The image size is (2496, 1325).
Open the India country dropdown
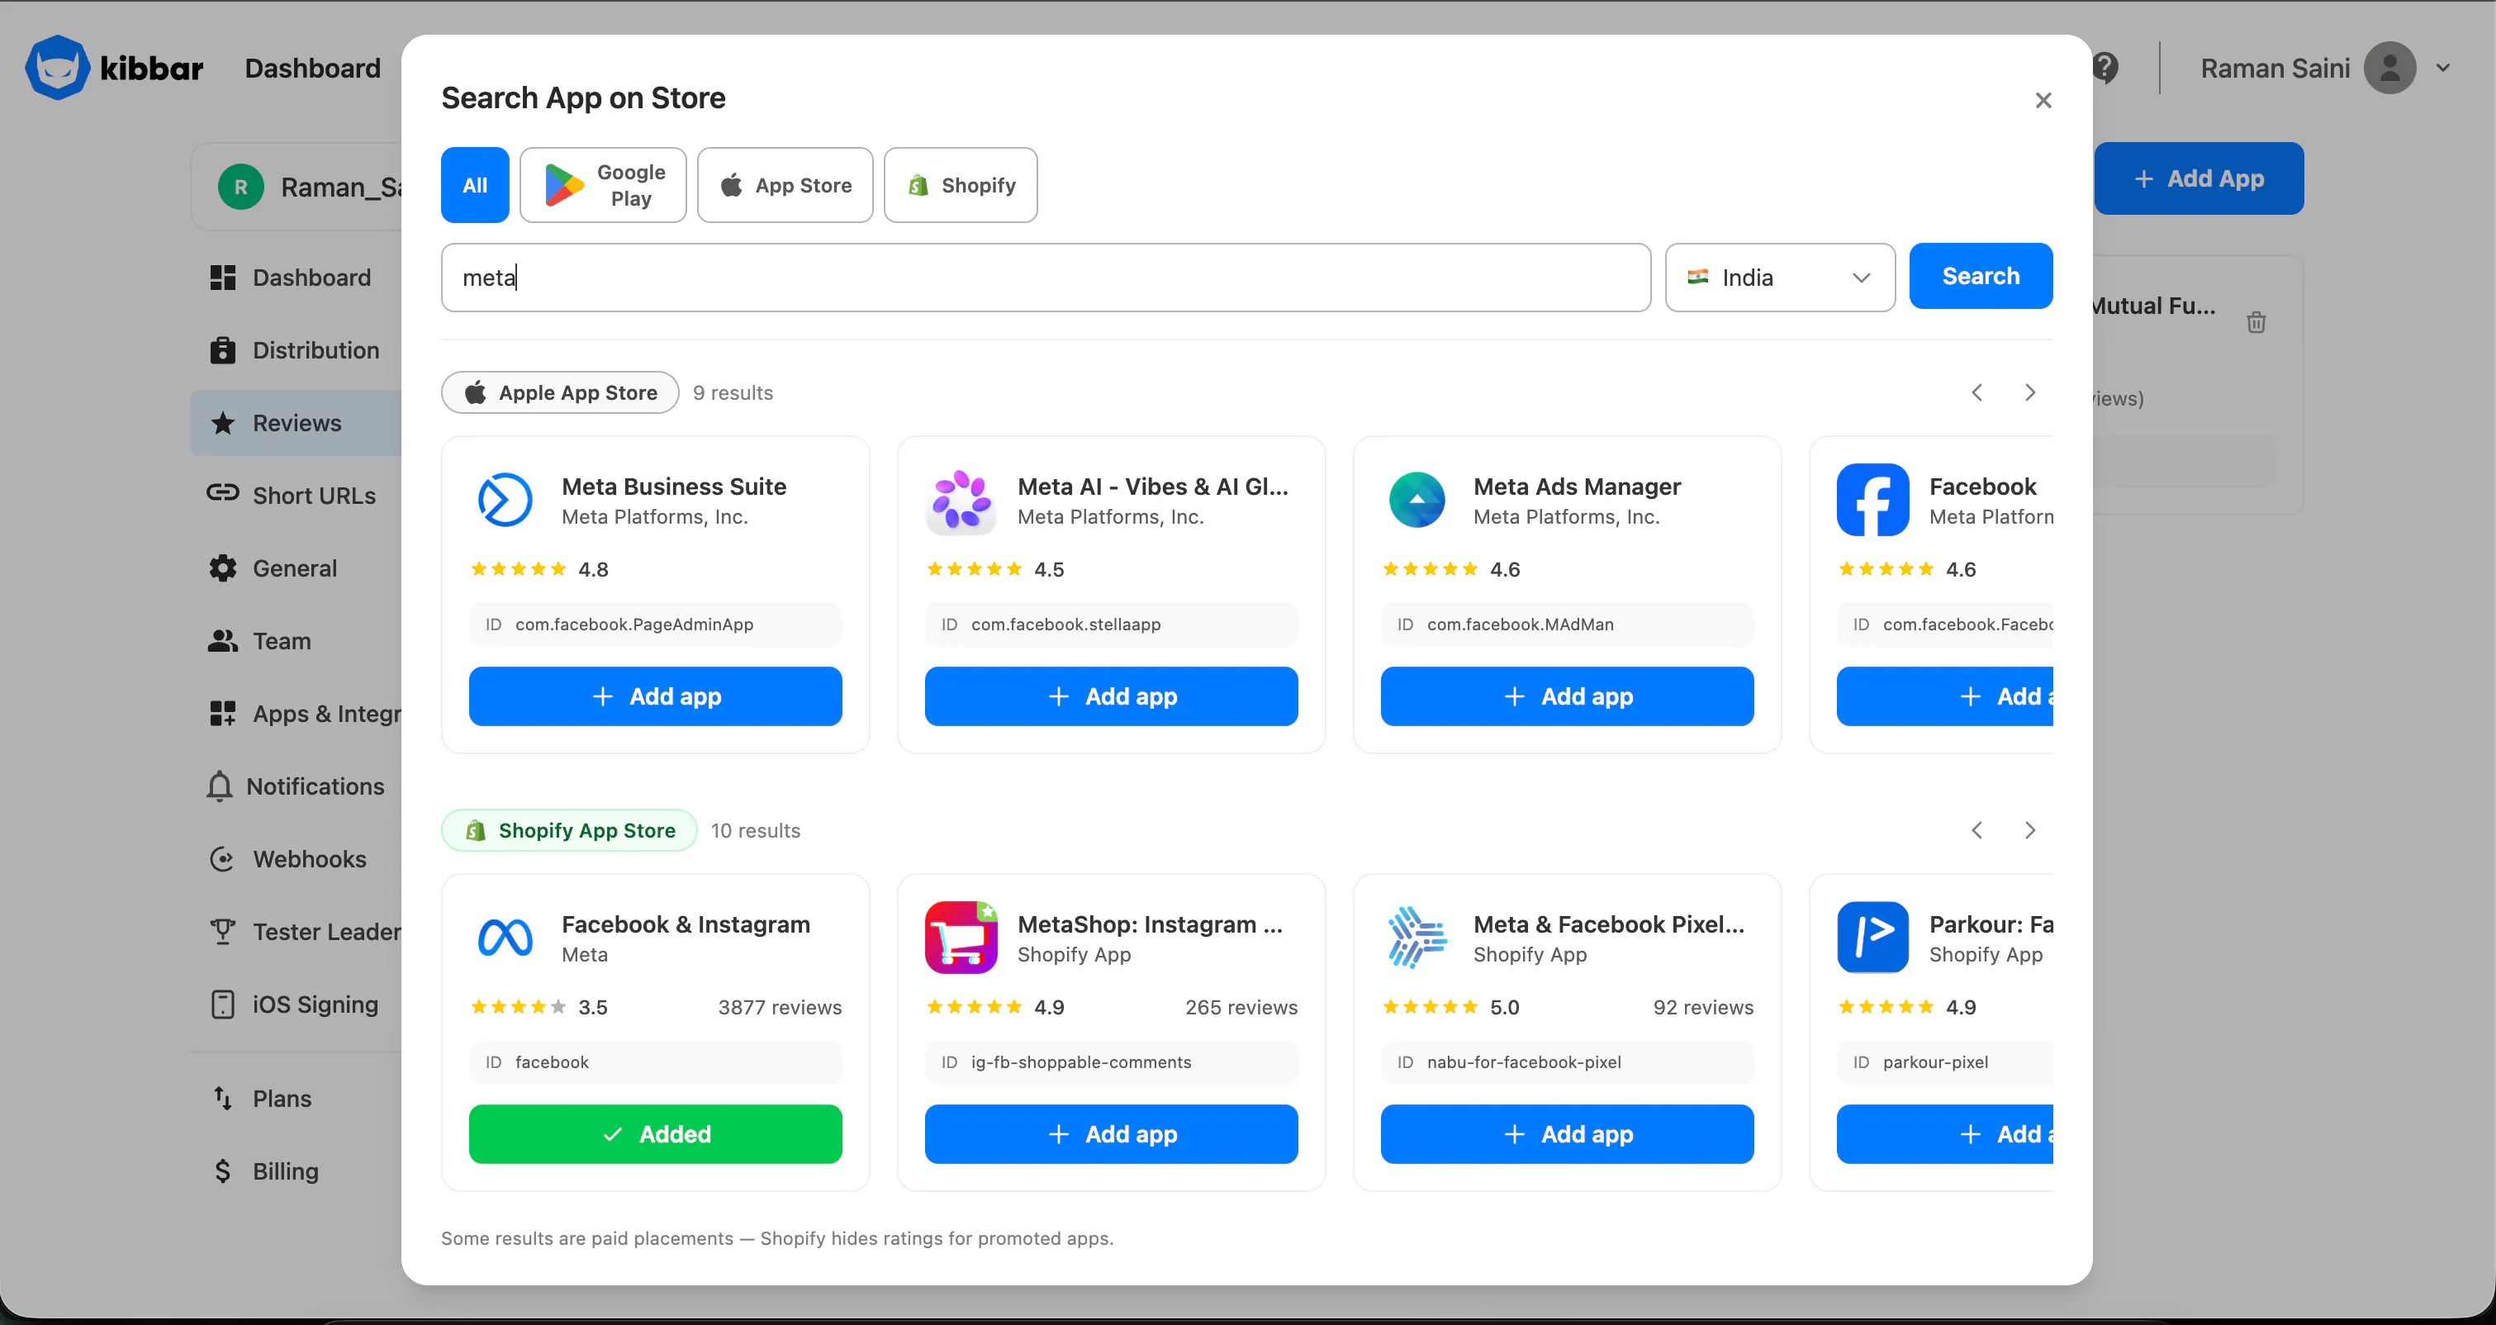pyautogui.click(x=1779, y=278)
